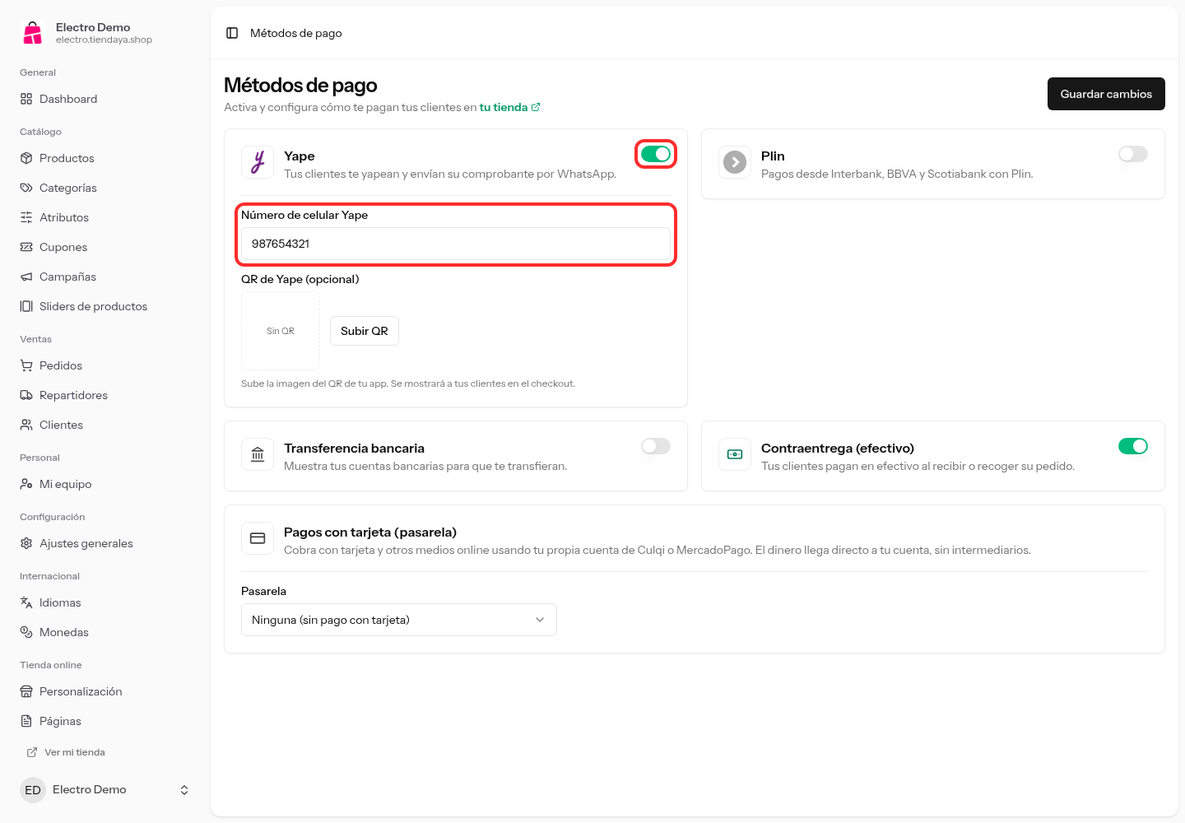Click the Cupones ticket icon
The image size is (1185, 823).
pyautogui.click(x=26, y=247)
